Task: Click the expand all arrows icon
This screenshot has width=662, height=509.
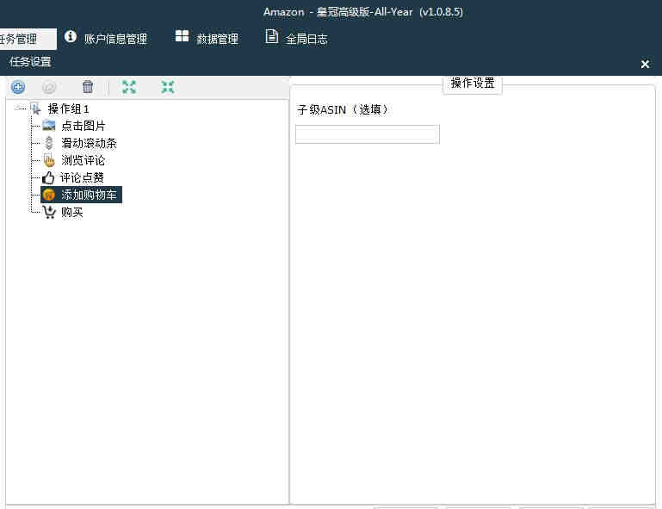Action: [x=129, y=87]
